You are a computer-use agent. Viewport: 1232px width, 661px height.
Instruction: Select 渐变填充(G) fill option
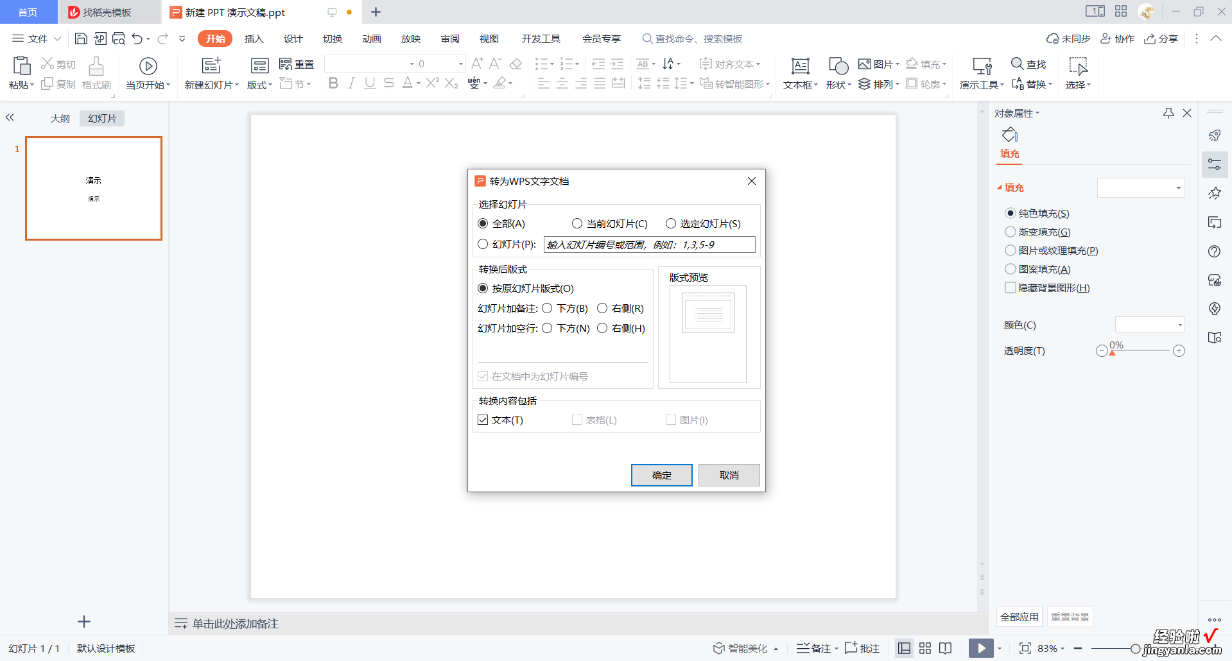[1011, 232]
